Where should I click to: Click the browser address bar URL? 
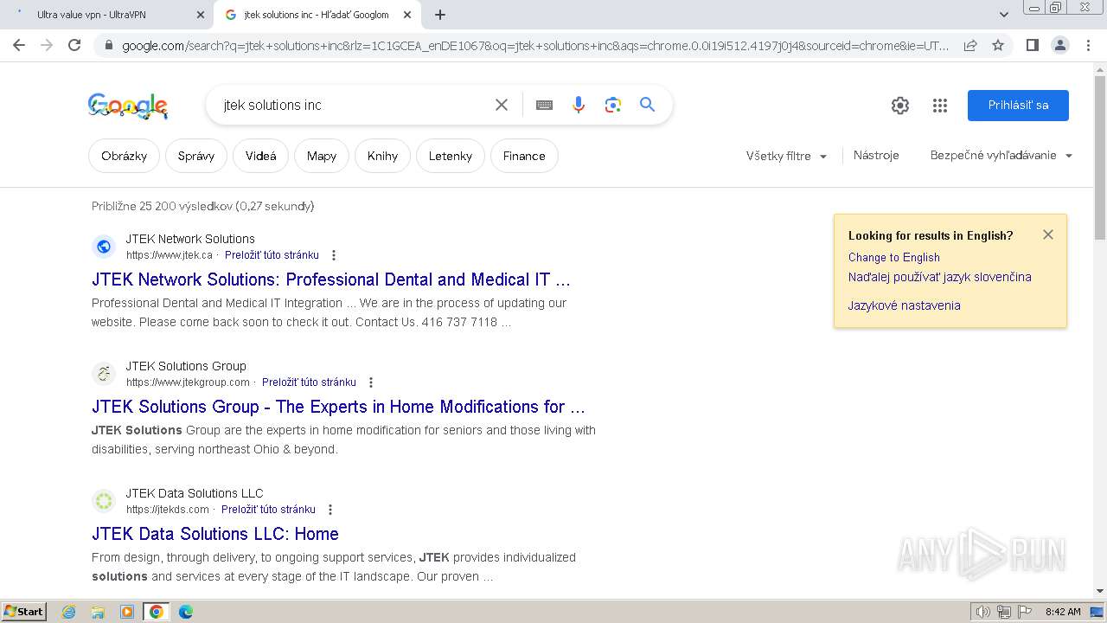(x=536, y=45)
